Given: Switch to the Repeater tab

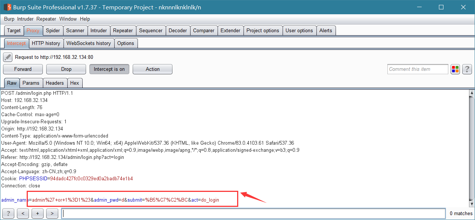Looking at the screenshot, I should click(x=123, y=31).
